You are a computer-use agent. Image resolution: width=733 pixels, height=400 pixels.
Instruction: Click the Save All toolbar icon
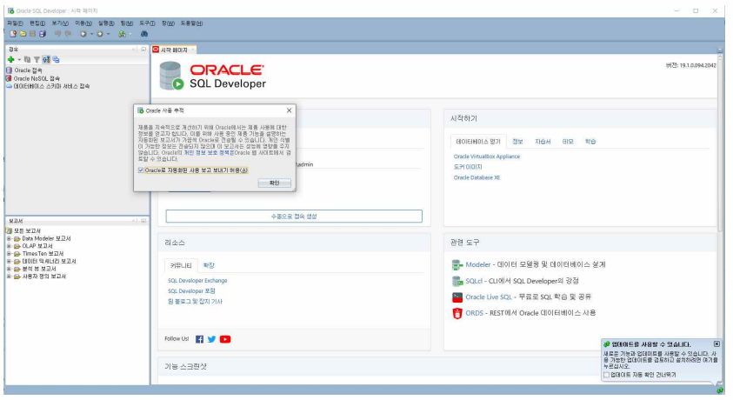coord(42,34)
